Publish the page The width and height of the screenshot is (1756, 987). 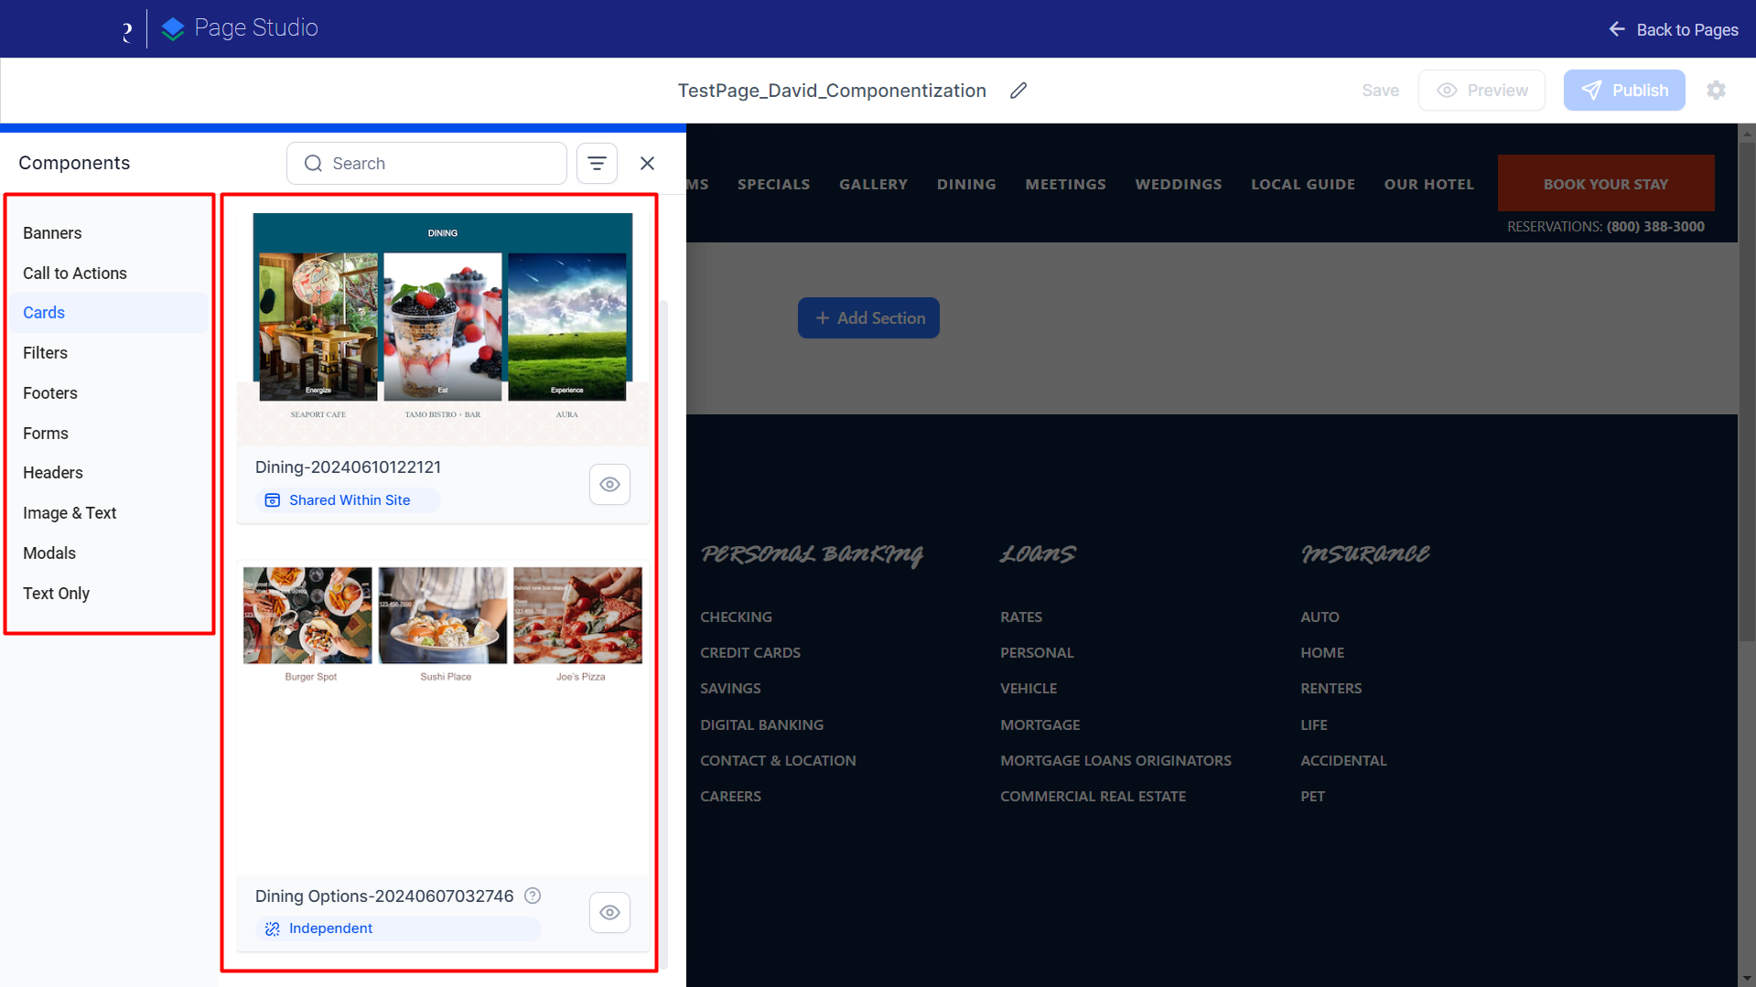pyautogui.click(x=1623, y=91)
